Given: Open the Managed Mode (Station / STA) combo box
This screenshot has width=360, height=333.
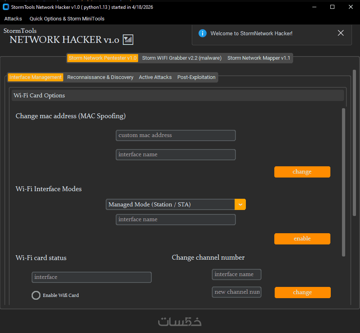Looking at the screenshot, I should point(176,204).
